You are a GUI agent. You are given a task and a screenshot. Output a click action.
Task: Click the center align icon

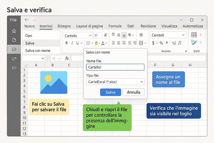[118, 43]
